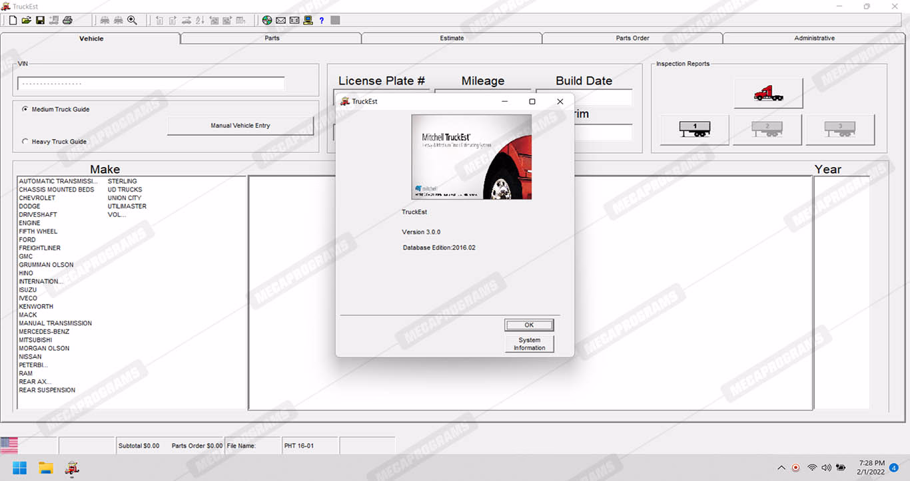Click the magnifying glass zoom icon
The height and width of the screenshot is (481, 910).
(132, 21)
